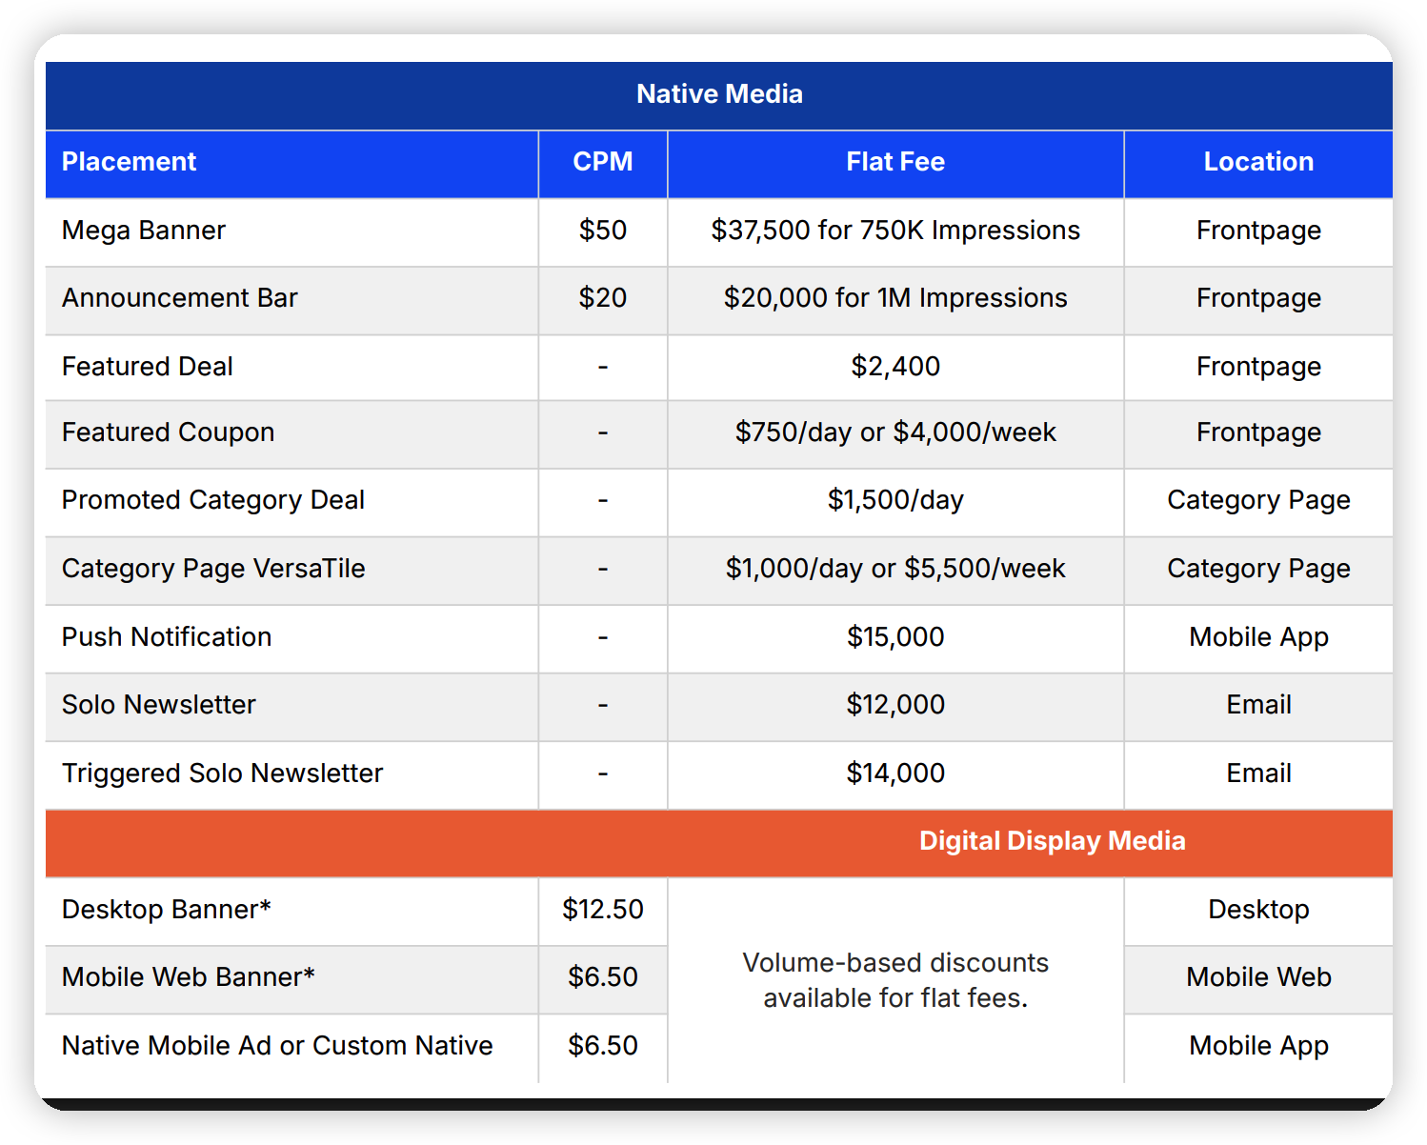1427x1145 pixels.
Task: Click the $1,500/day flat fee
Action: point(895,500)
